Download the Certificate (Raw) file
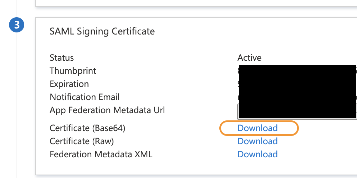Image resolution: width=357 pixels, height=178 pixels. click(257, 141)
